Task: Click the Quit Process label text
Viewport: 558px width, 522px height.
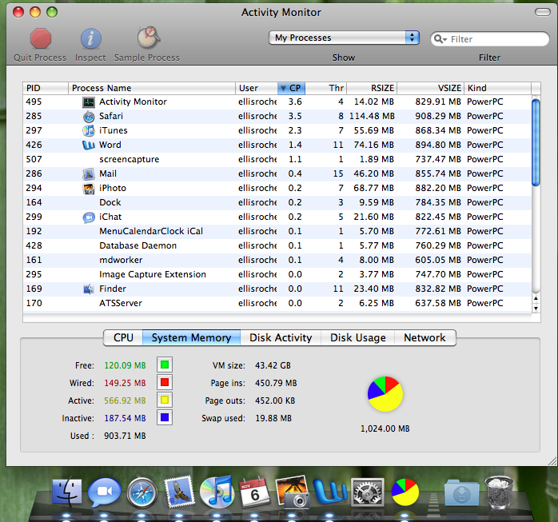Action: coord(40,58)
